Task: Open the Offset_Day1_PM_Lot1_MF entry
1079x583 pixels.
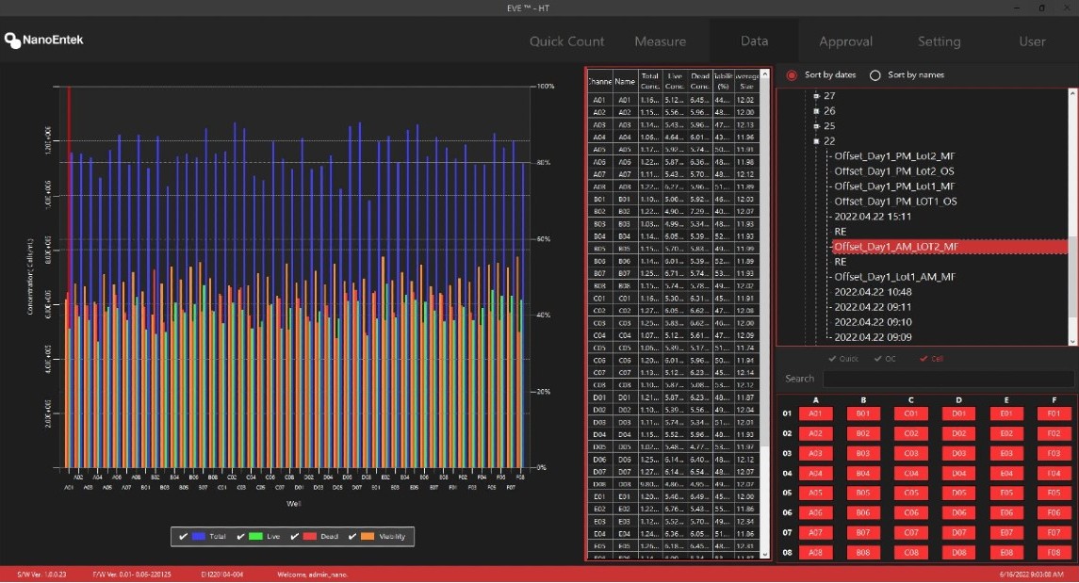Action: coord(894,186)
